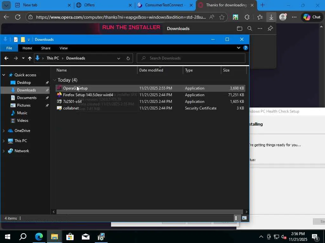Viewport: 325px width, 243px height.
Task: Open Edge Settings and more menu
Action: point(294,17)
